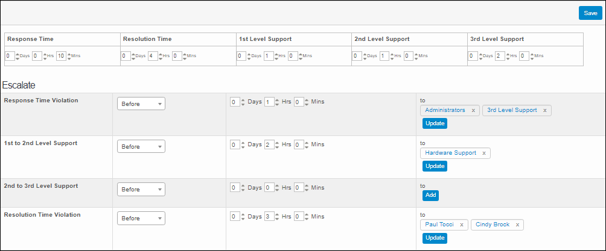Click Resolution Time hours spinner arrows
The width and height of the screenshot is (606, 251).
pos(162,56)
